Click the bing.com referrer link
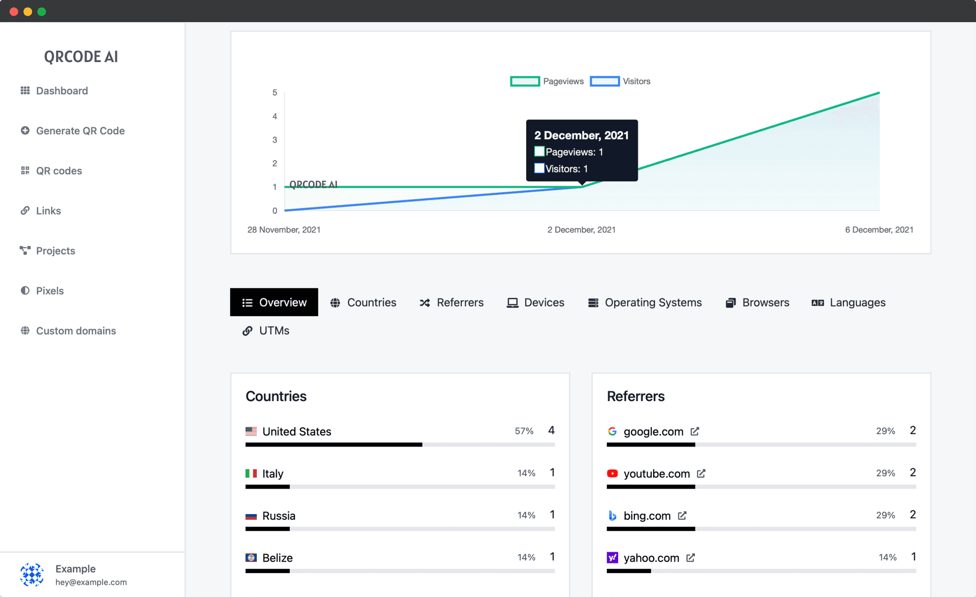The image size is (976, 597). coord(647,516)
